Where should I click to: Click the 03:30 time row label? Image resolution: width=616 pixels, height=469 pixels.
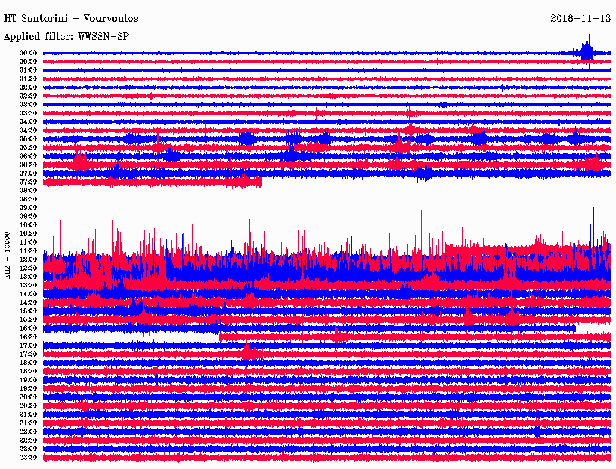[29, 113]
